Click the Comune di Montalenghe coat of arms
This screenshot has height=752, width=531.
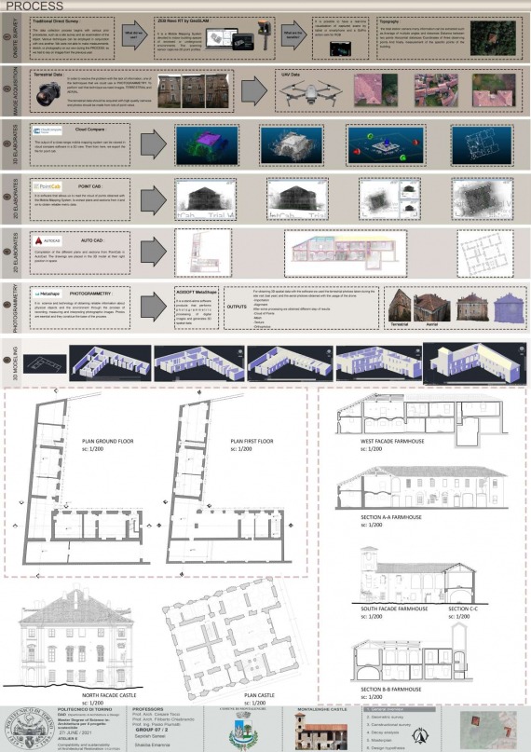click(x=243, y=731)
